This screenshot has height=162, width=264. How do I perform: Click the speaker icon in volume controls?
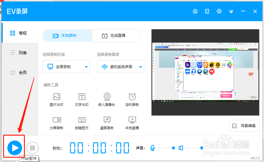(181, 148)
